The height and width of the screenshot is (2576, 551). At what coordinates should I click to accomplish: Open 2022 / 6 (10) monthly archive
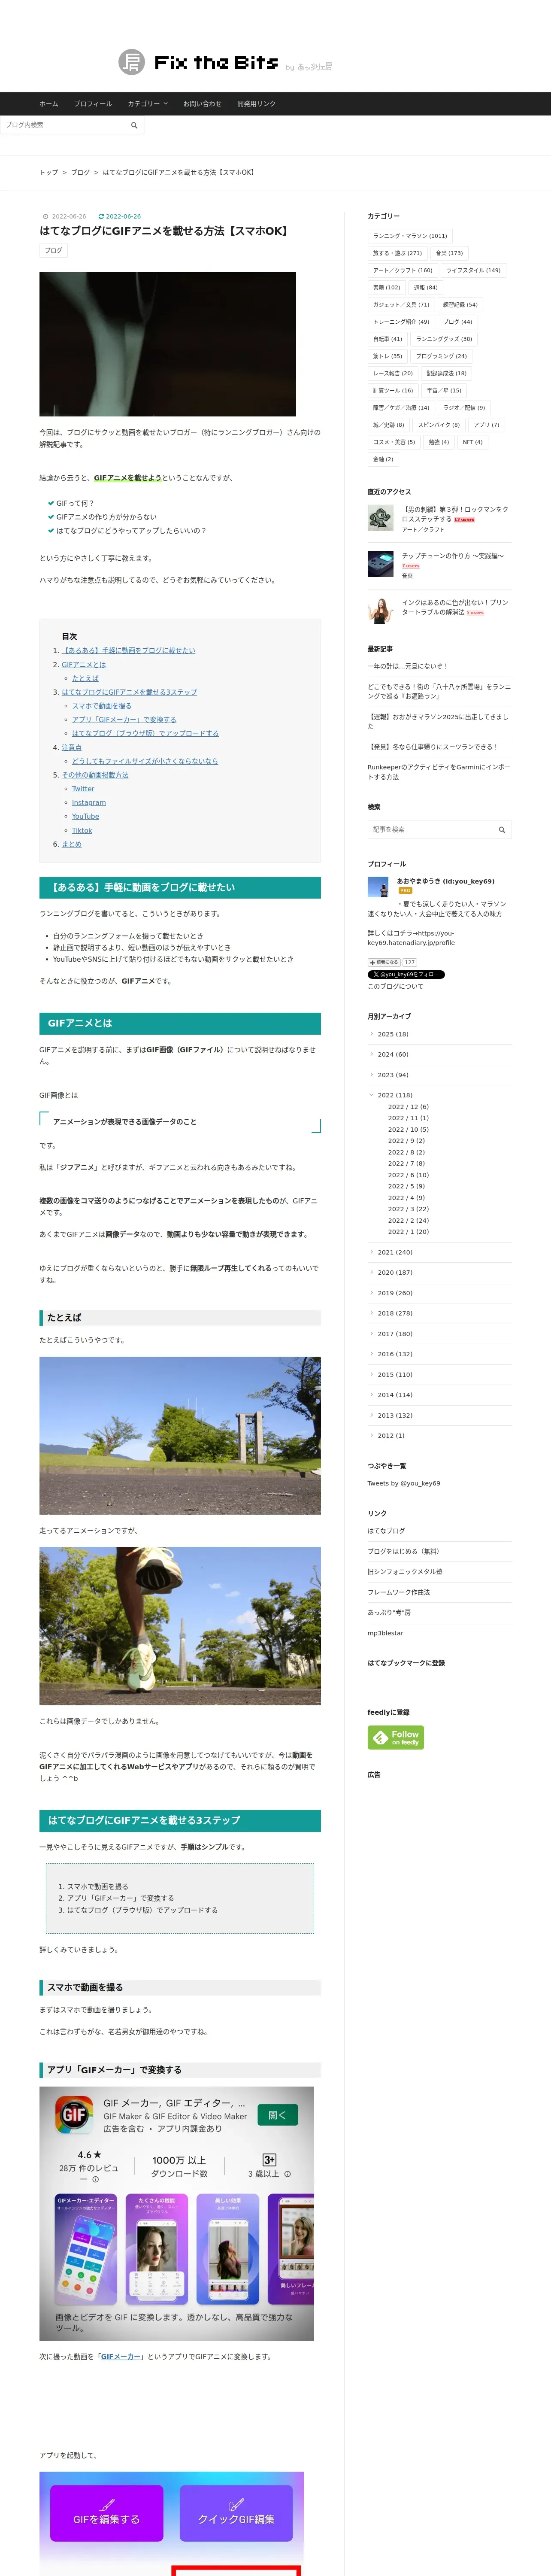click(408, 1175)
